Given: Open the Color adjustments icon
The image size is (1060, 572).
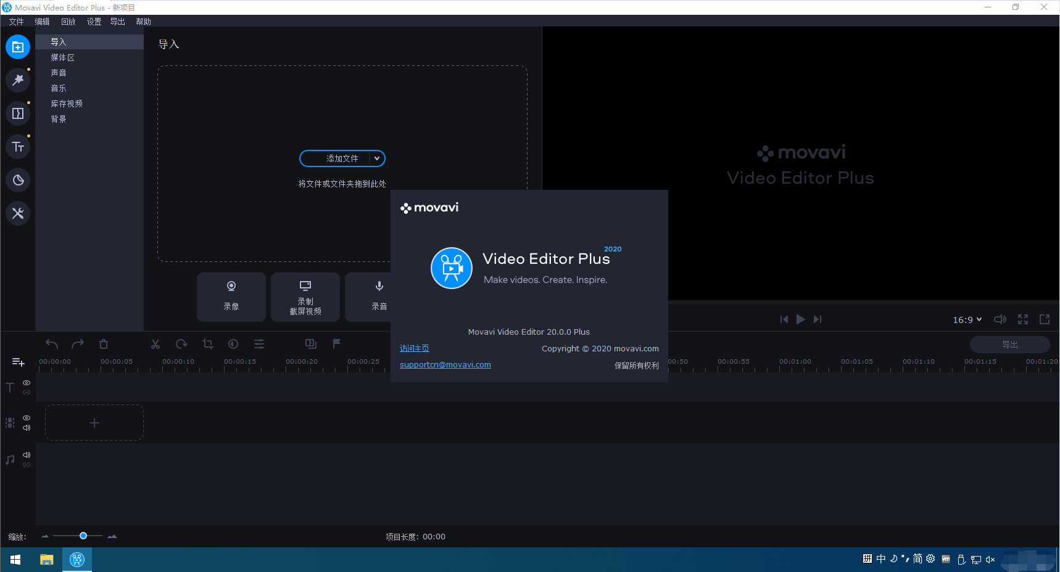Looking at the screenshot, I should [x=233, y=344].
